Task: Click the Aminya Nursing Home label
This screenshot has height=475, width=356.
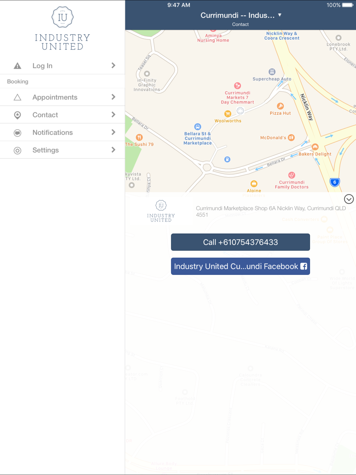Action: click(213, 38)
